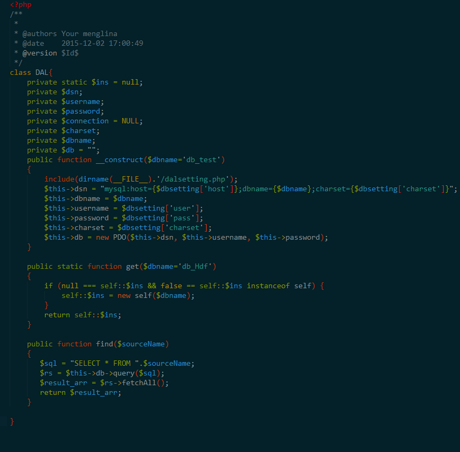Image resolution: width=460 pixels, height=452 pixels.
Task: Click the "SELECT * FROM " string
Action: pos(104,363)
